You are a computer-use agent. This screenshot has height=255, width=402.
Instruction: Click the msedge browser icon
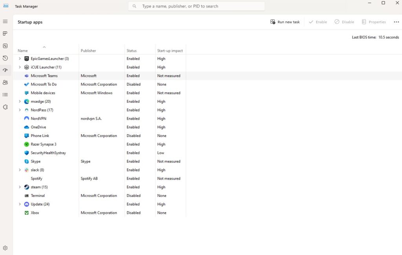(26, 102)
